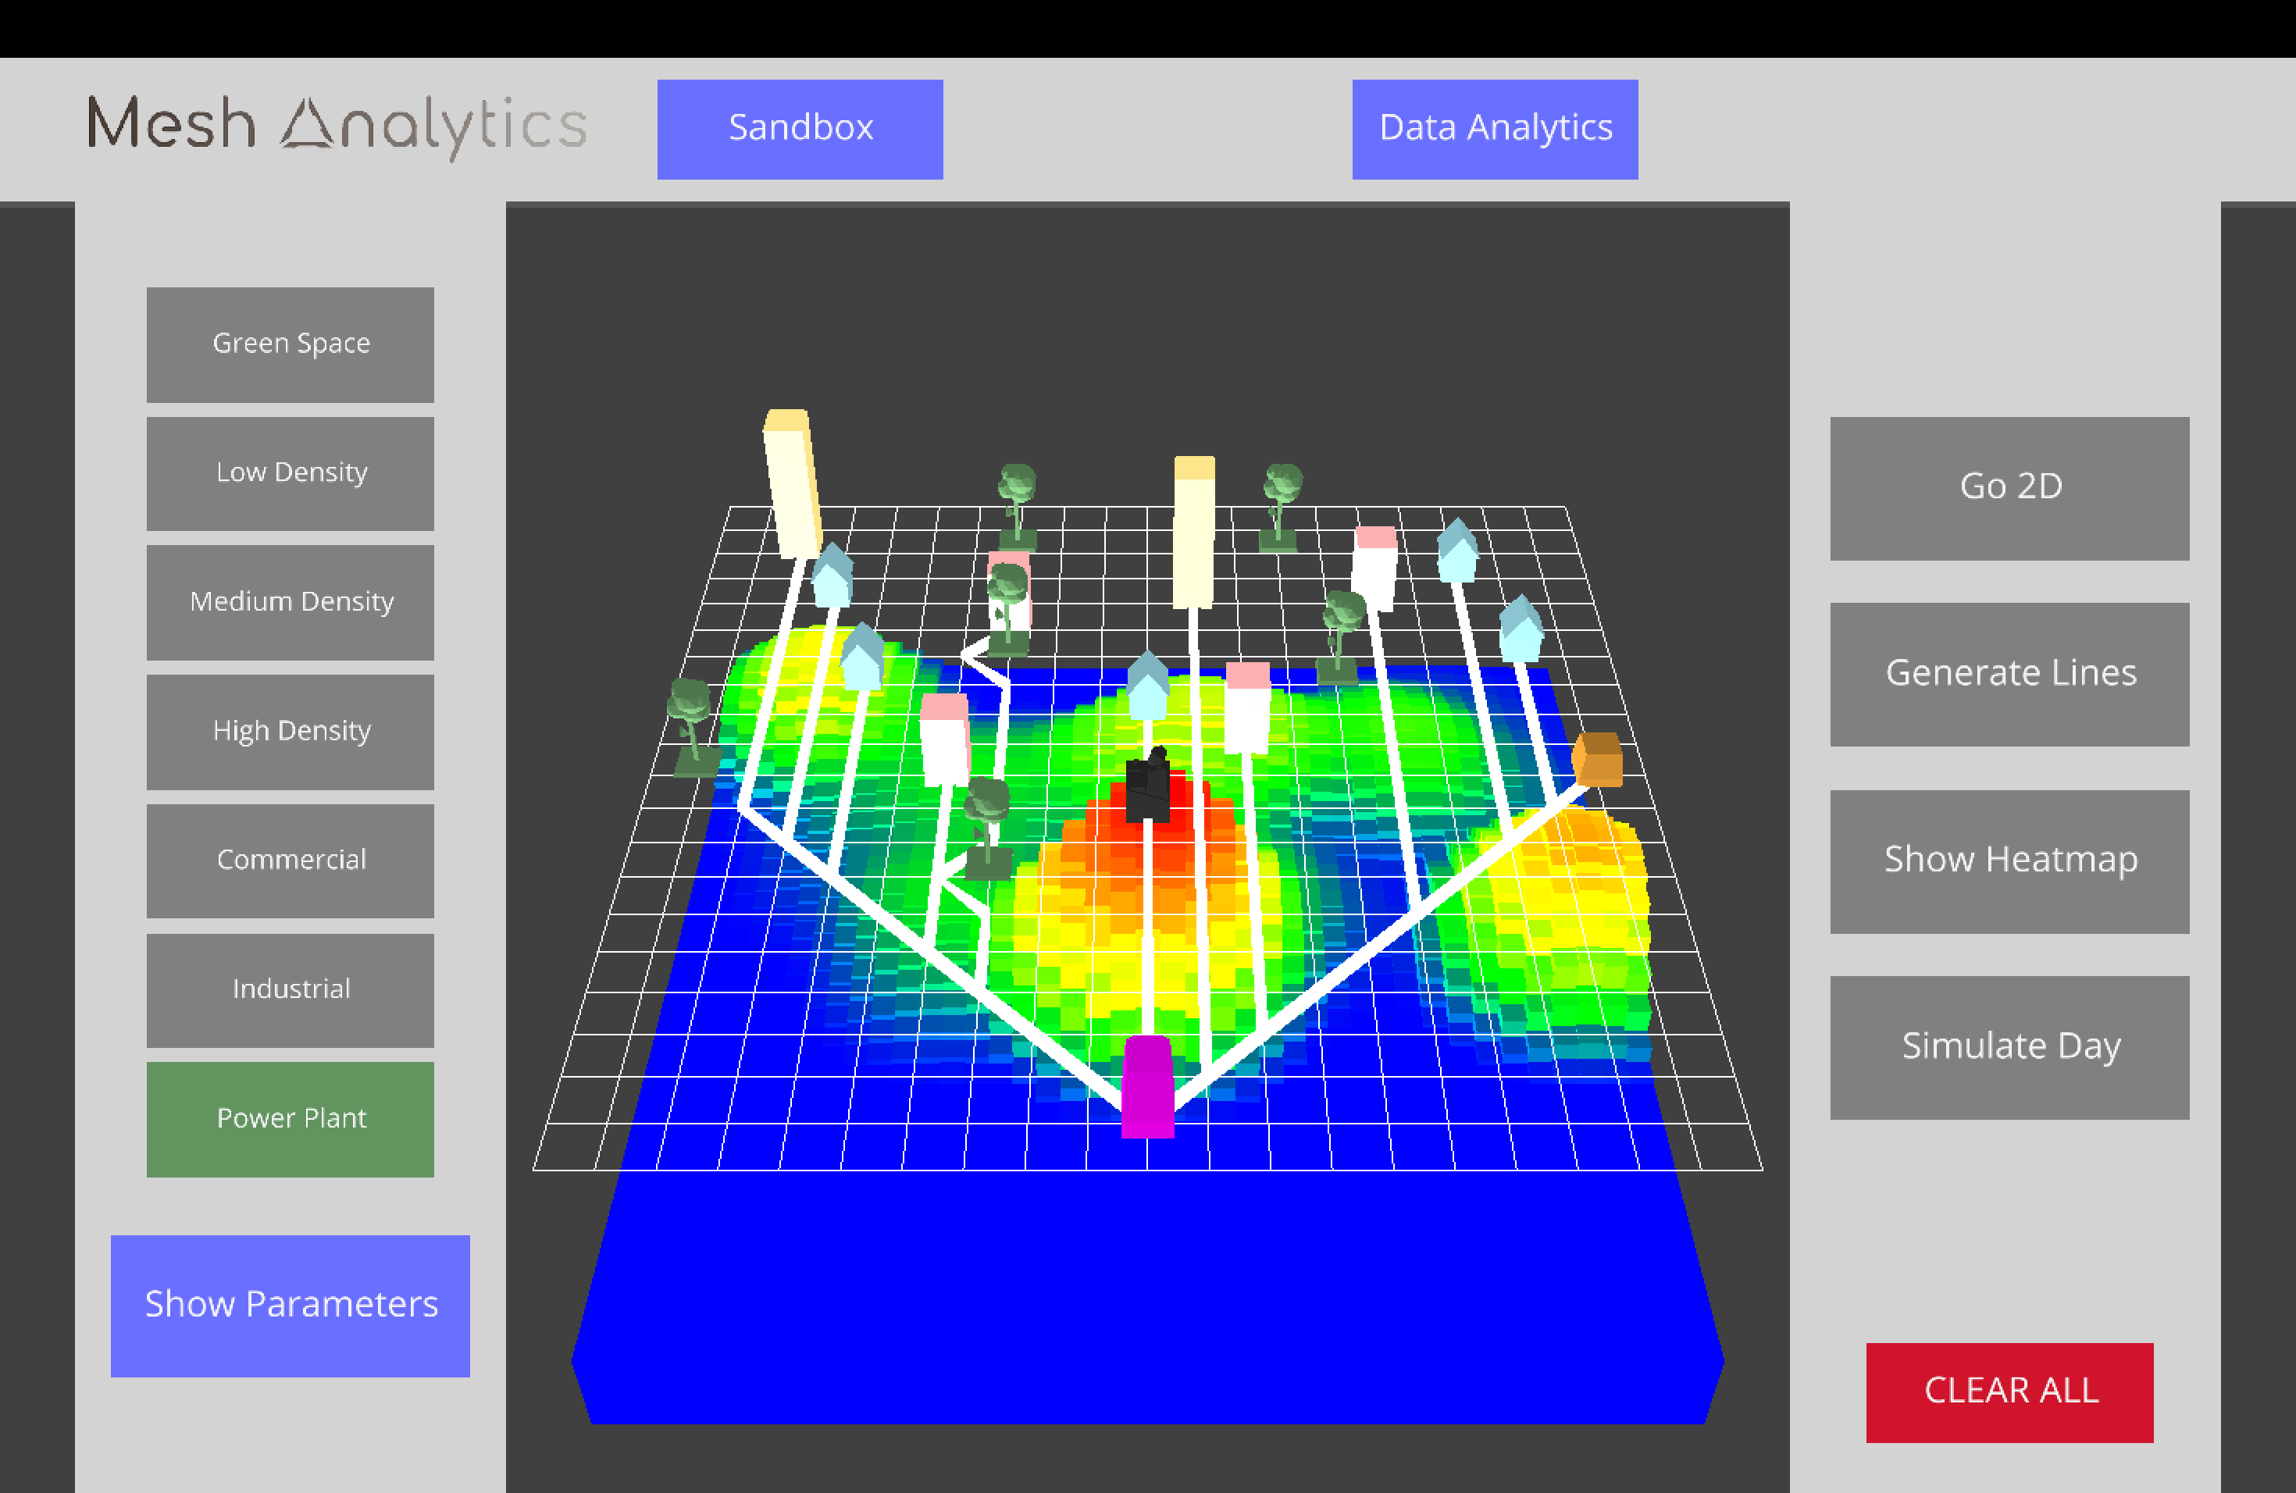Start the Simulate Day action
2296x1493 pixels.
tap(2009, 1047)
